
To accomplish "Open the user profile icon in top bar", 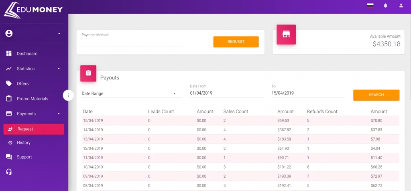I will coord(401,6).
